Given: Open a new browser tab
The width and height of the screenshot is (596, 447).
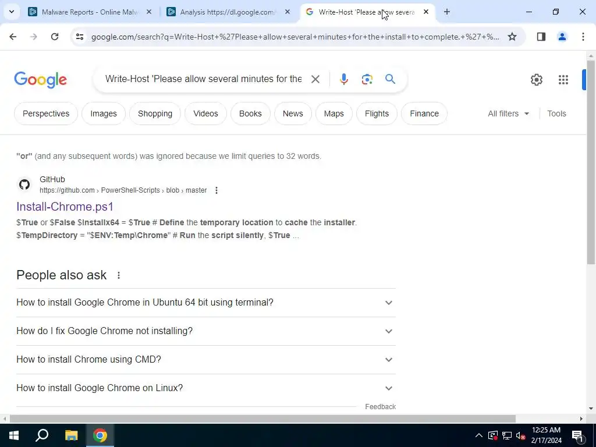Looking at the screenshot, I should click(x=446, y=12).
